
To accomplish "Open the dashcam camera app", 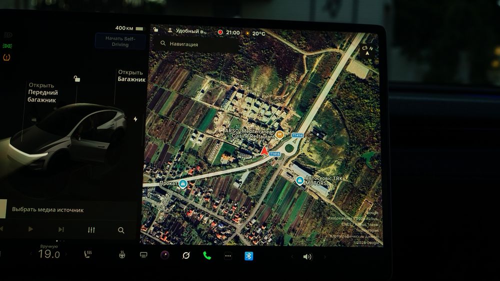I will (x=165, y=255).
